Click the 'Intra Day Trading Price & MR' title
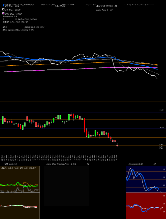The image size is (166, 219). tap(61, 164)
